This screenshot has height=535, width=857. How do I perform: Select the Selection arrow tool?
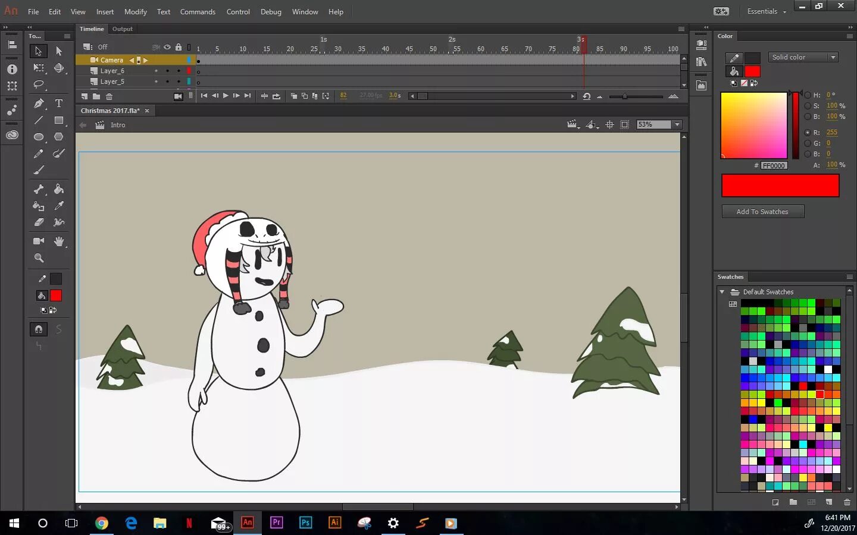(x=39, y=51)
